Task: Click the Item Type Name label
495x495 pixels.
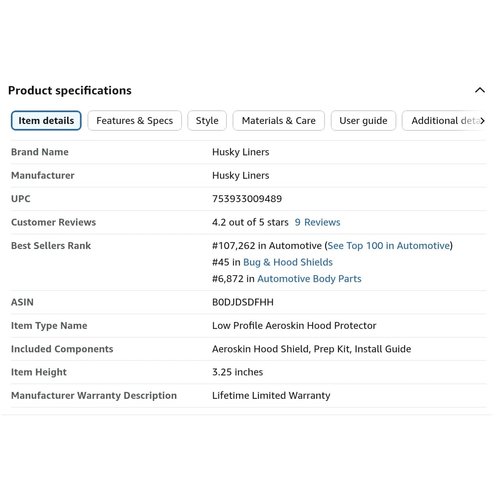Action: (x=49, y=326)
